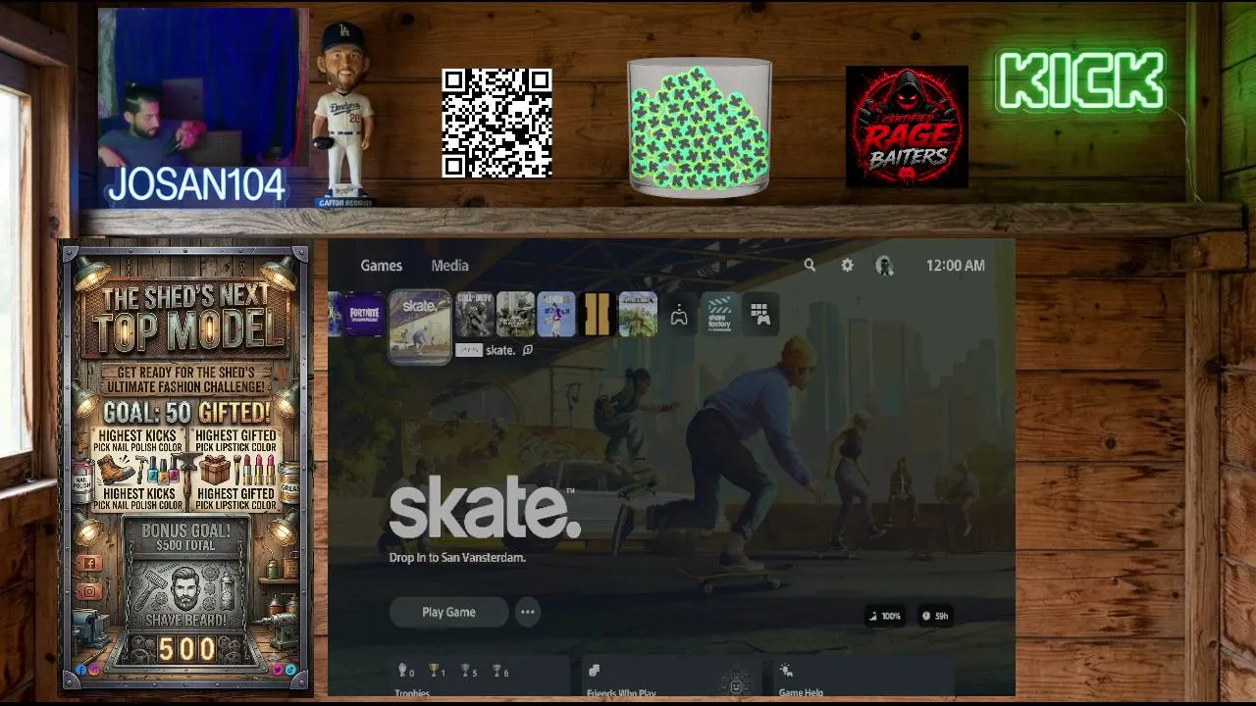This screenshot has height=706, width=1256.
Task: Open the tile with orange double-bar logo
Action: pyautogui.click(x=597, y=314)
